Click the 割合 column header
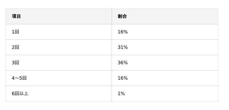 (165, 16)
